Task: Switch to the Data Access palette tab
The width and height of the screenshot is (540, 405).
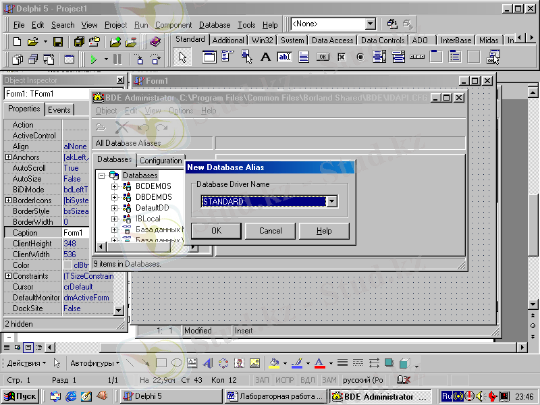Action: point(333,40)
